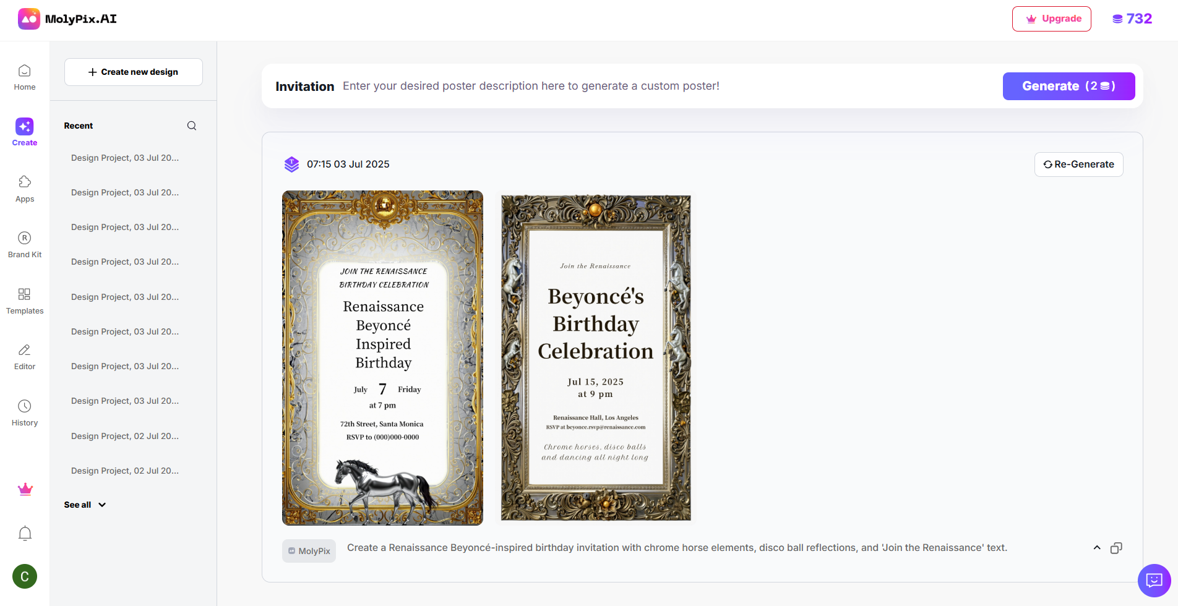Click the pink crown premium icon
1178x606 pixels.
pos(25,489)
